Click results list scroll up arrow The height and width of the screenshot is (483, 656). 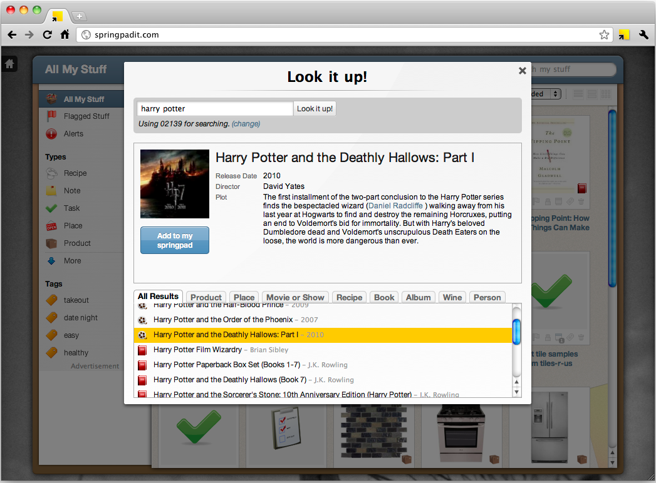click(517, 382)
